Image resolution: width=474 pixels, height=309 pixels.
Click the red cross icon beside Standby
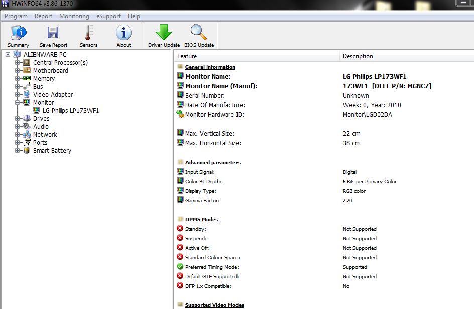pyautogui.click(x=180, y=228)
